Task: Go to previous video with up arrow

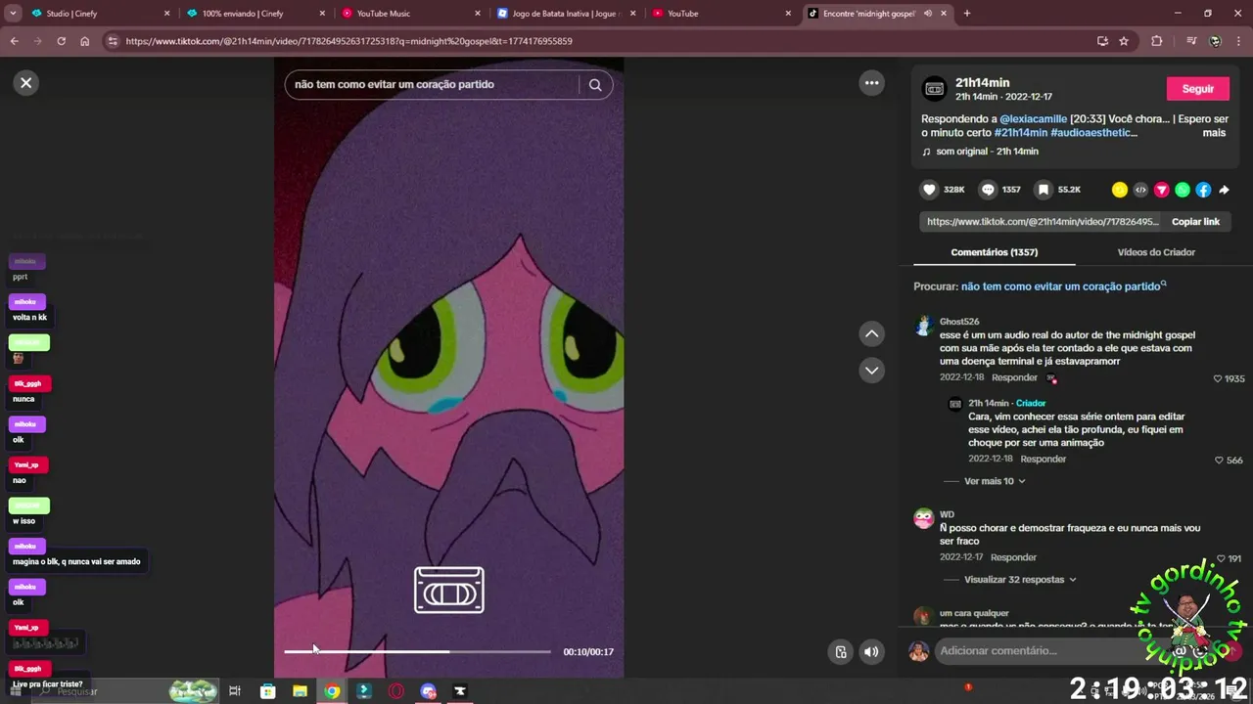Action: [871, 334]
